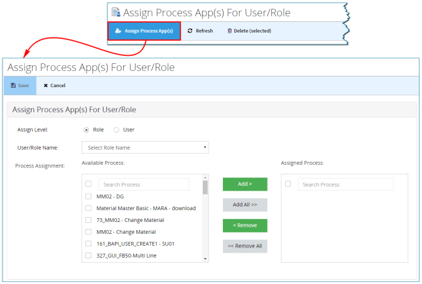Click the Cancel button
The height and width of the screenshot is (284, 422).
(x=55, y=85)
